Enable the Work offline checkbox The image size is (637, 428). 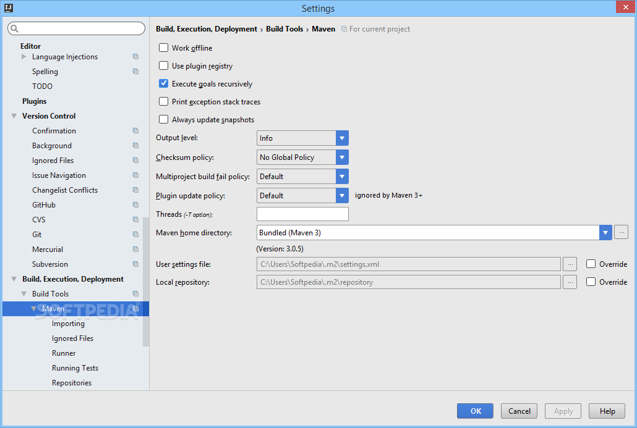pos(163,48)
